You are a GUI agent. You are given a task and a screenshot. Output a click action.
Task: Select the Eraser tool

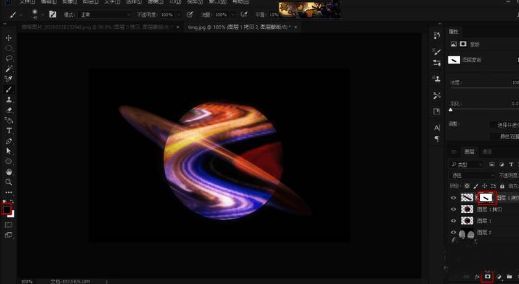(x=8, y=110)
